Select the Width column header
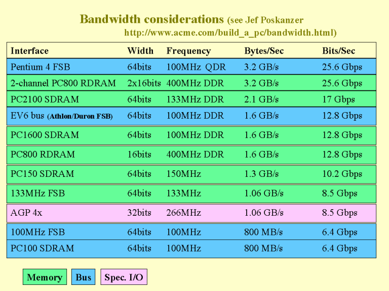The image size is (389, 291). tap(140, 51)
